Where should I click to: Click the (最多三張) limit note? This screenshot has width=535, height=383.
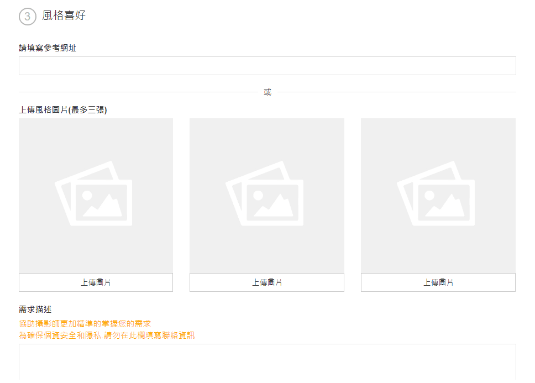[87, 110]
